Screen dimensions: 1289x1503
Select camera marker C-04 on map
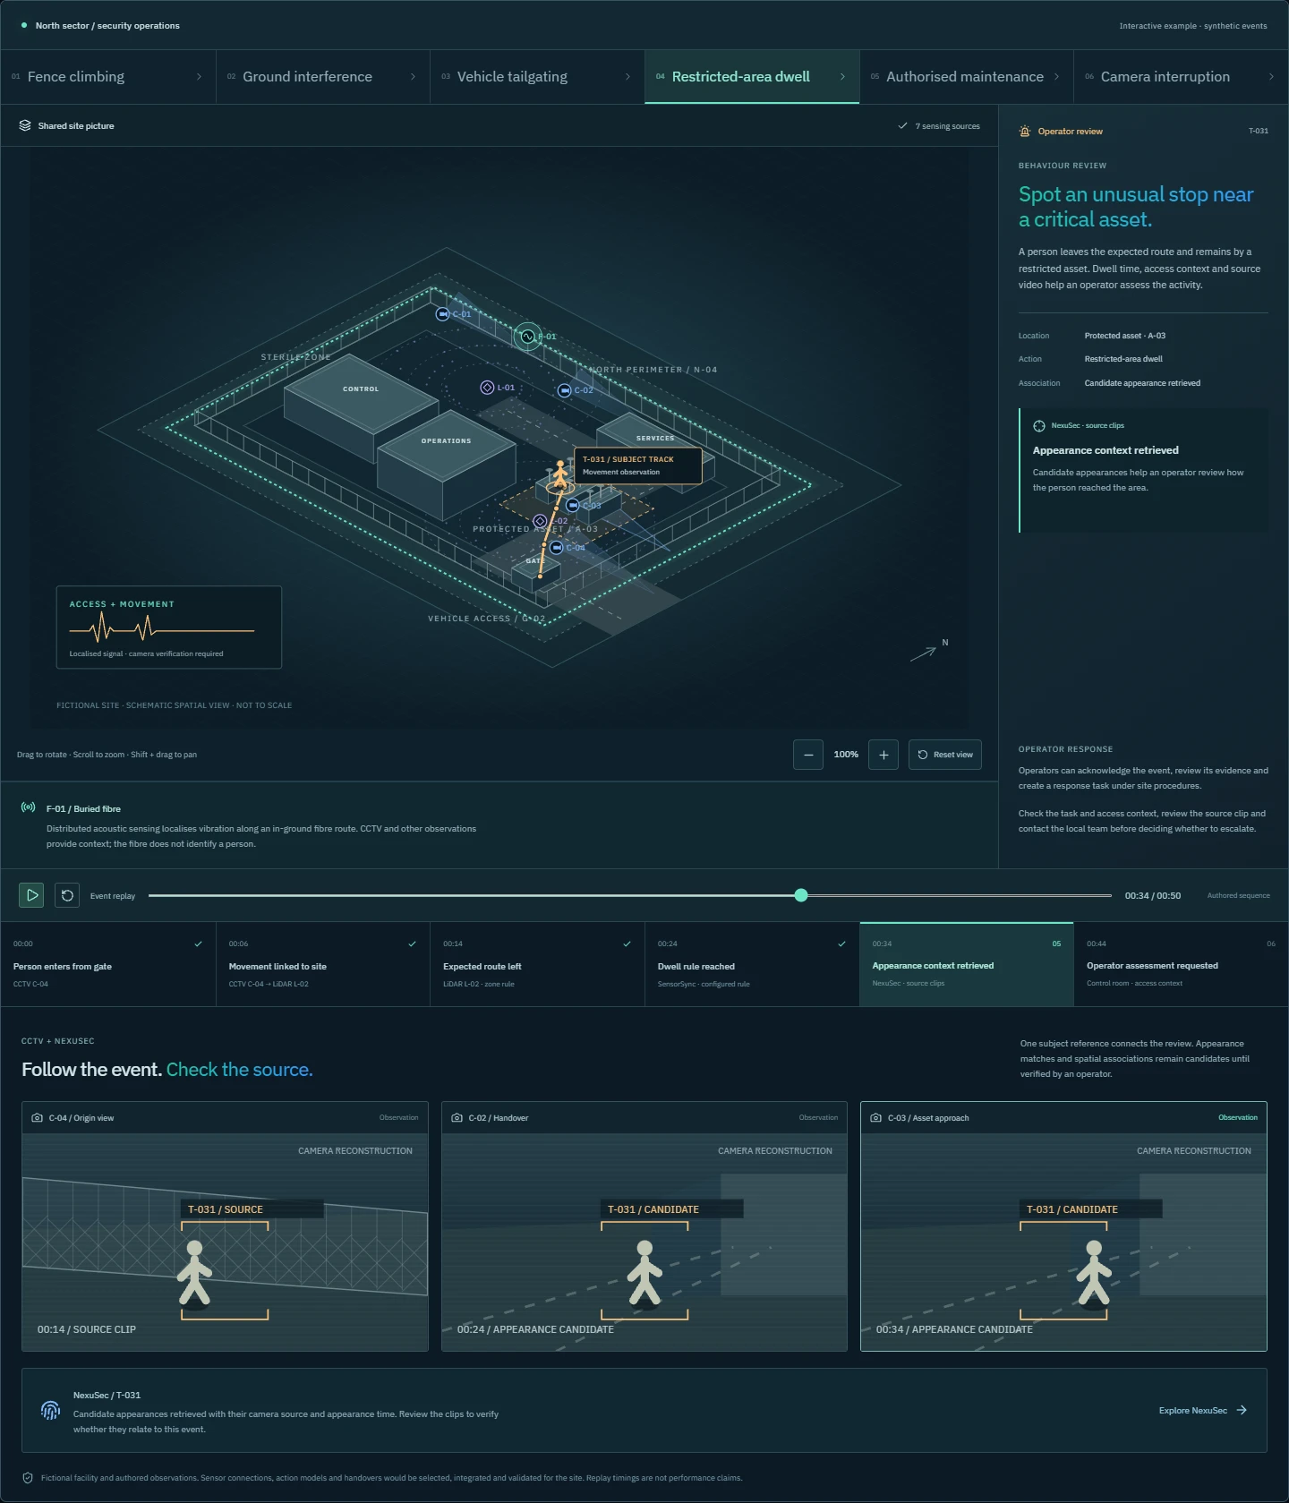(557, 548)
